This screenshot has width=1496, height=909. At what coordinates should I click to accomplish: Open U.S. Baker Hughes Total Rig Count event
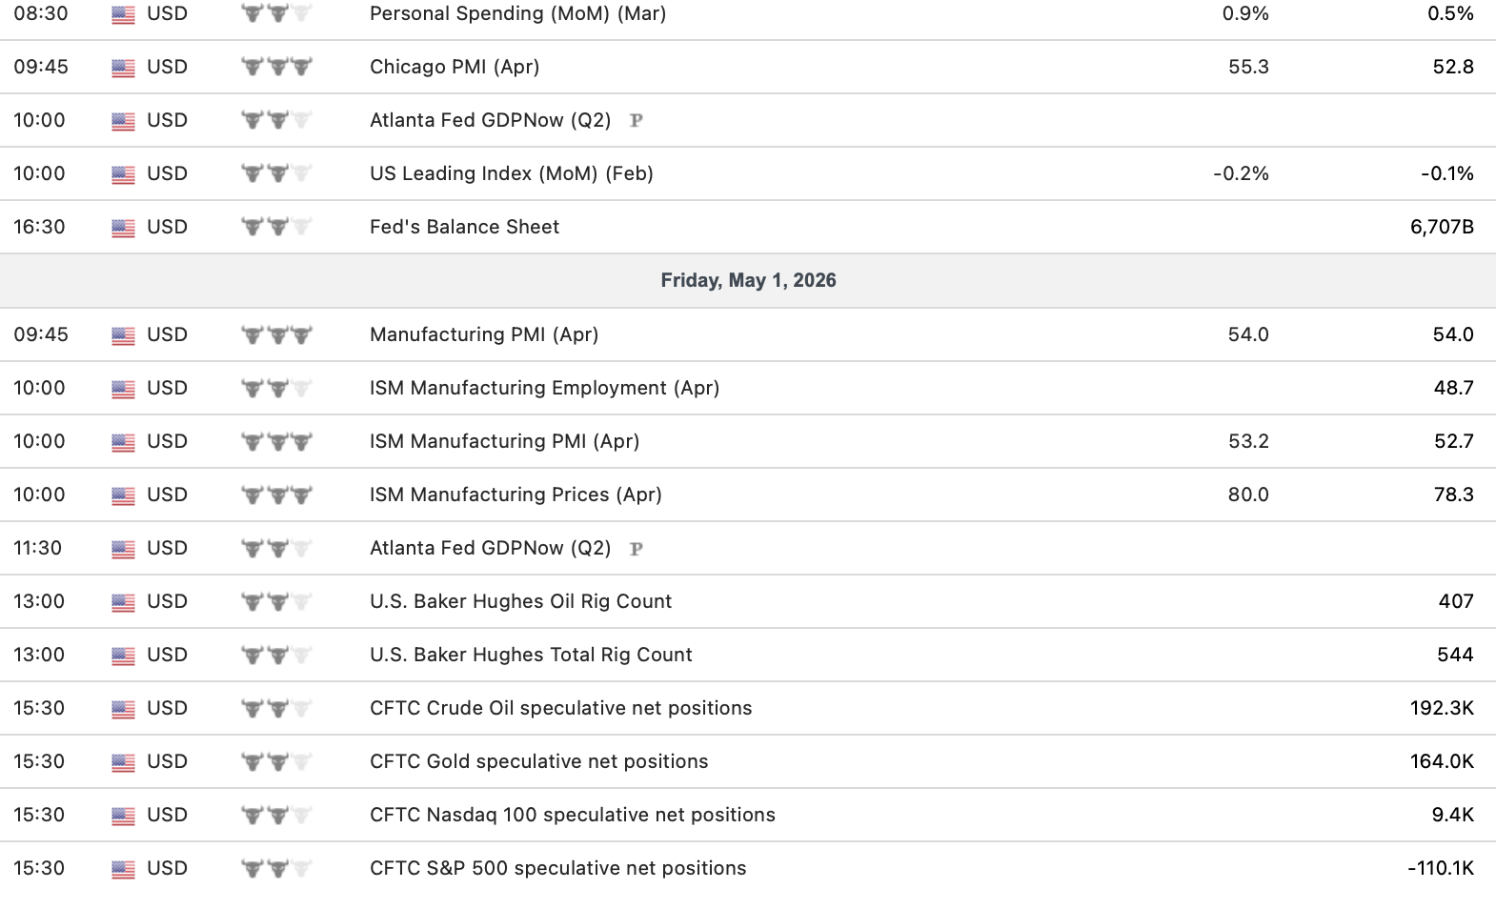[531, 655]
